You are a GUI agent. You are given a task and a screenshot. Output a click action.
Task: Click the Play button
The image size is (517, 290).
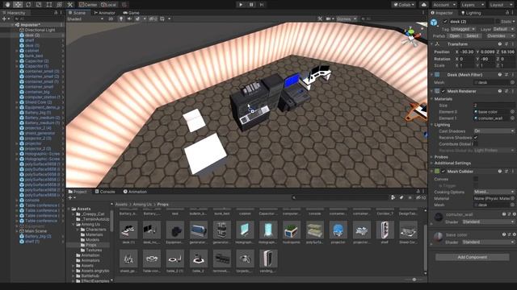pyautogui.click(x=241, y=5)
